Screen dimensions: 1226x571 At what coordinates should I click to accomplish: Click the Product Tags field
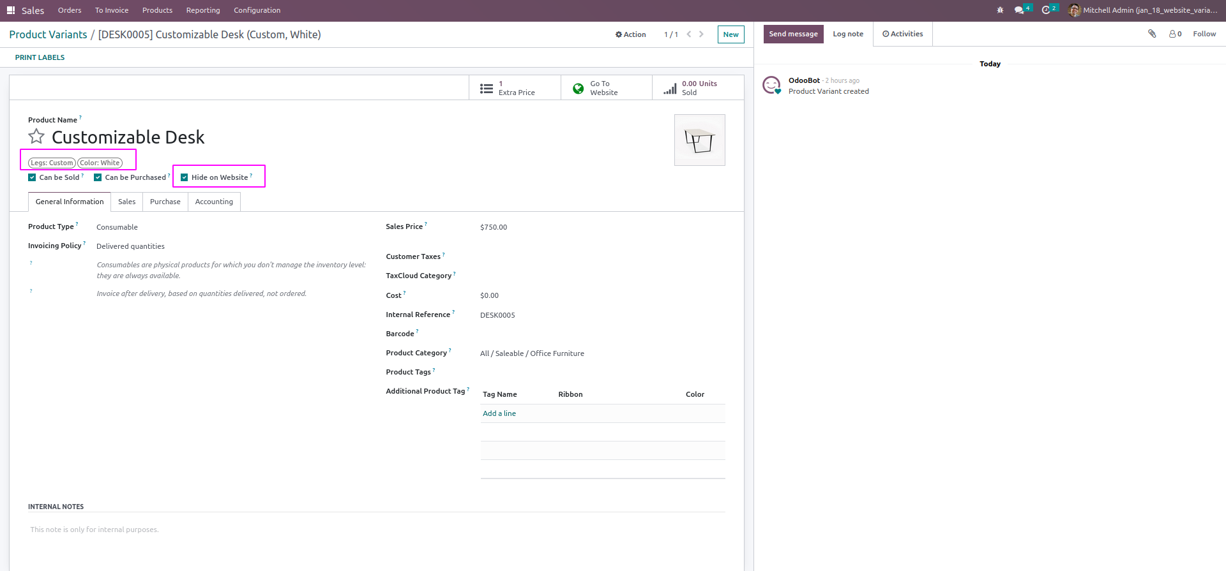(x=602, y=372)
